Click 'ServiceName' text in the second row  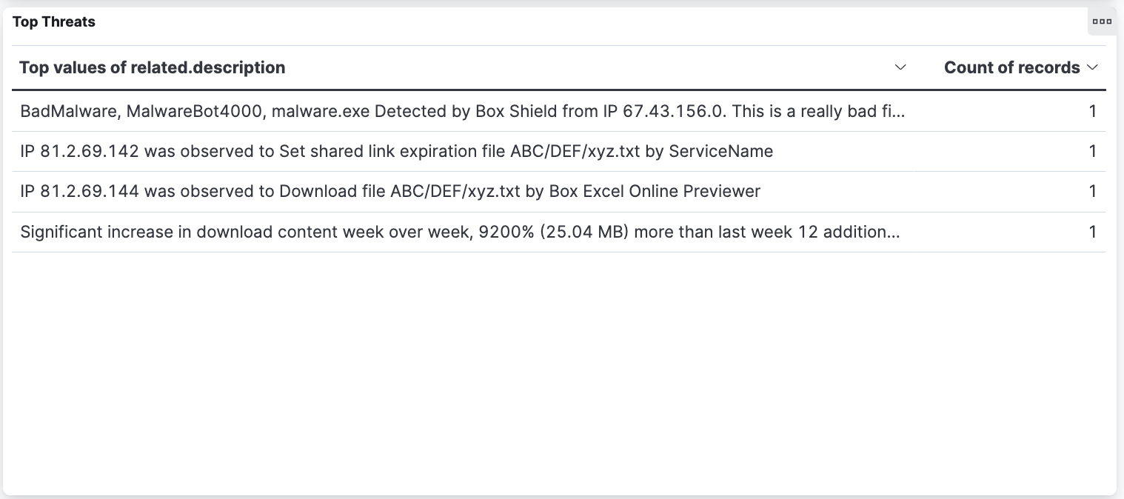click(720, 152)
